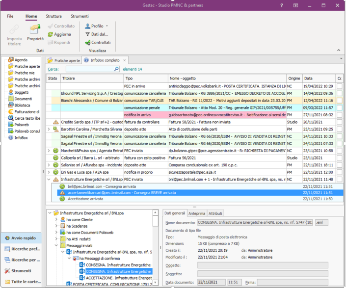346x288 pixels.
Task: Open the Avvio rapido panel
Action: coord(21,238)
